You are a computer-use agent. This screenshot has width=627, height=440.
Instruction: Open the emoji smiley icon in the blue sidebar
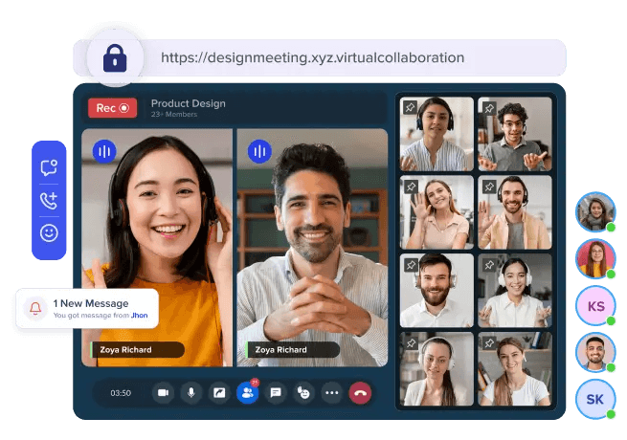pyautogui.click(x=49, y=233)
